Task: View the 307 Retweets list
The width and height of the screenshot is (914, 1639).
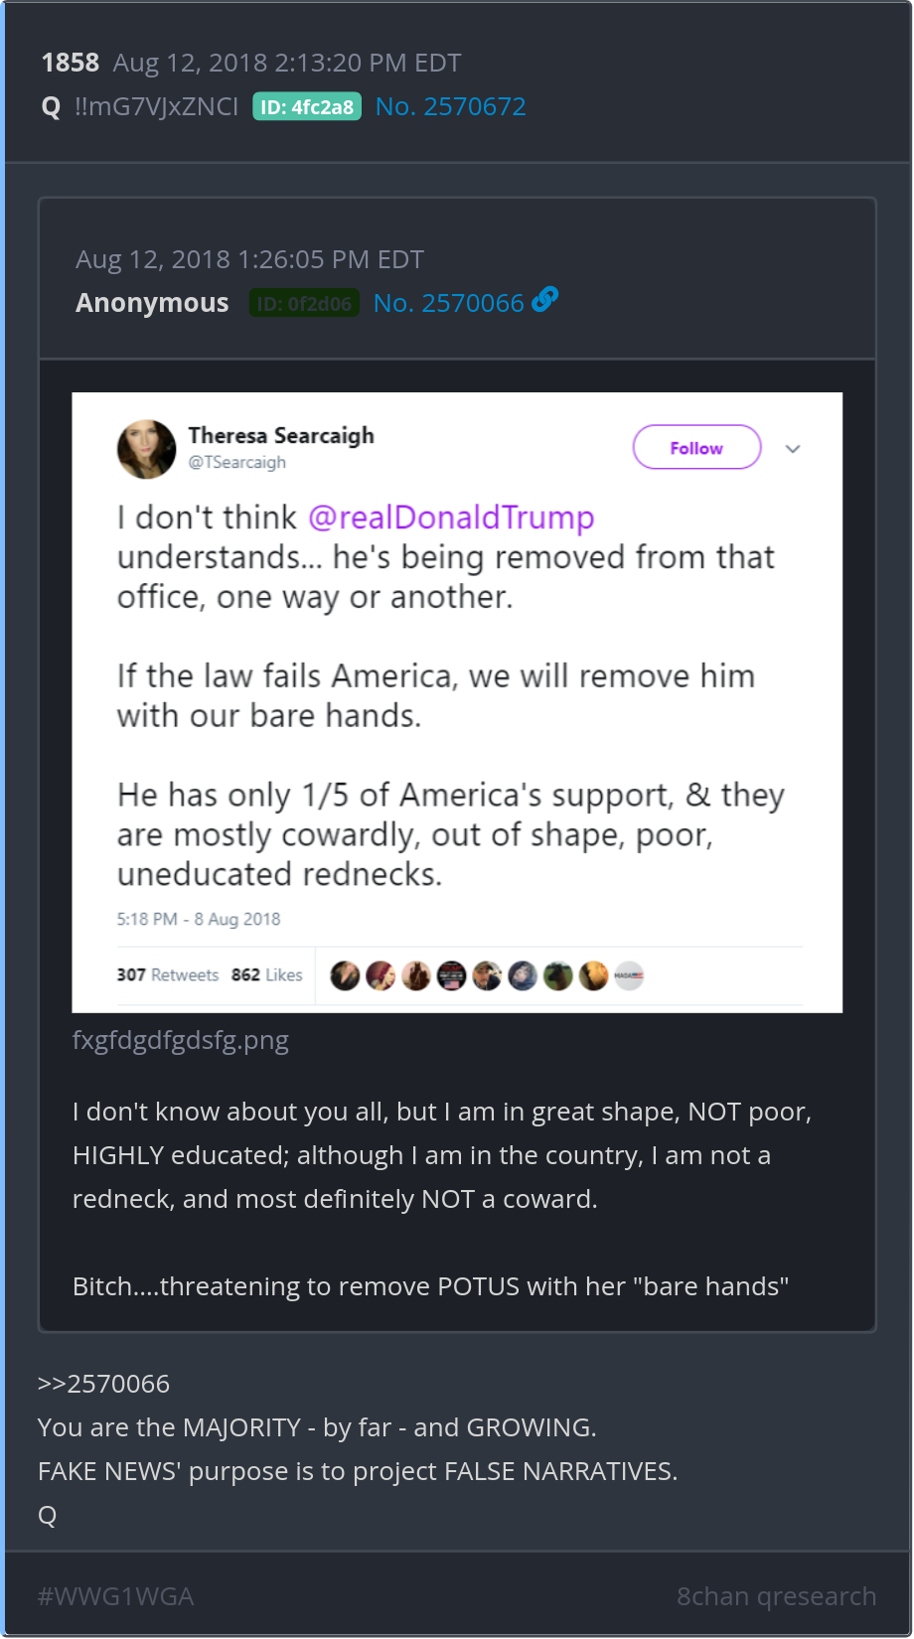Action: click(x=167, y=975)
